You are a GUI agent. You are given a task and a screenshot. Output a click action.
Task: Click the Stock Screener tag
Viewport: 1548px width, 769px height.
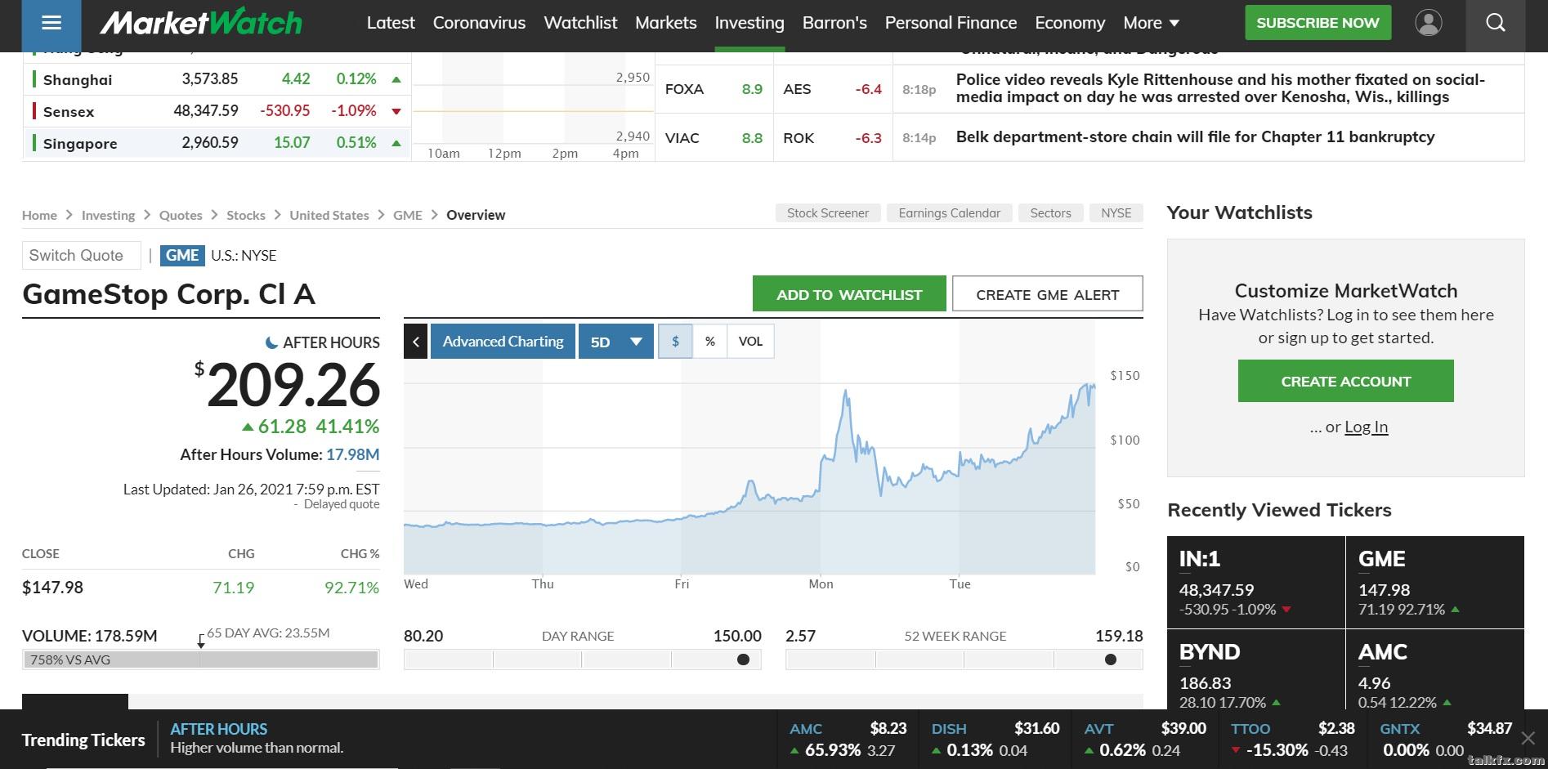click(828, 213)
